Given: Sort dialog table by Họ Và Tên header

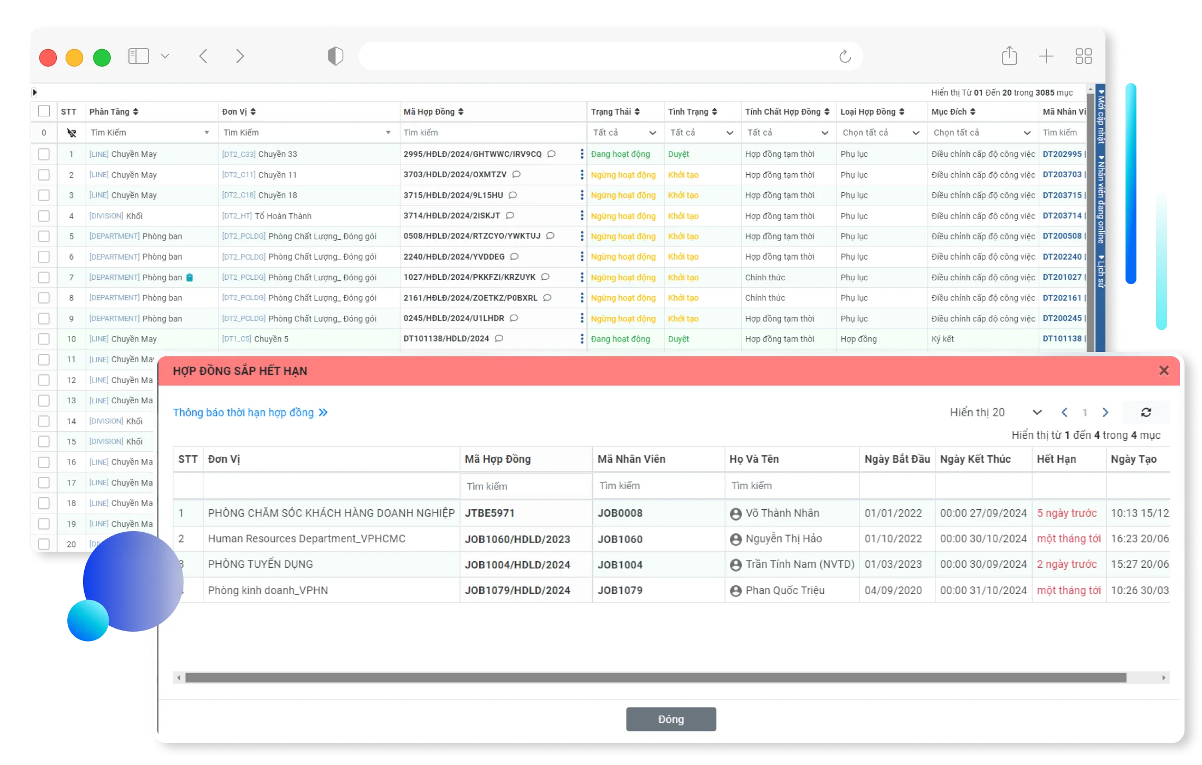Looking at the screenshot, I should click(x=754, y=460).
